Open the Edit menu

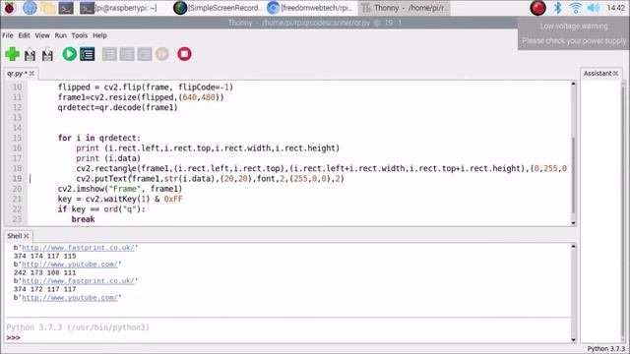(x=24, y=35)
